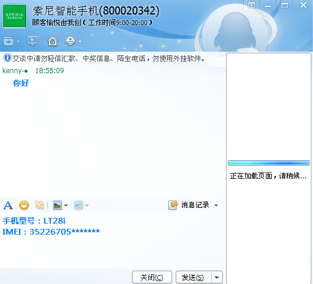Screen dimensions: 313x284
Task: Expand the screenshot options dropdown arrow
Action: 87,205
